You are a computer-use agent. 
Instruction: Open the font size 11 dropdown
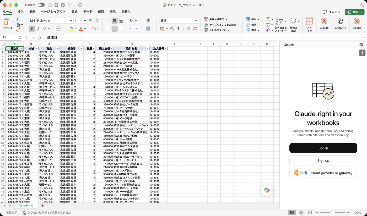85,21
